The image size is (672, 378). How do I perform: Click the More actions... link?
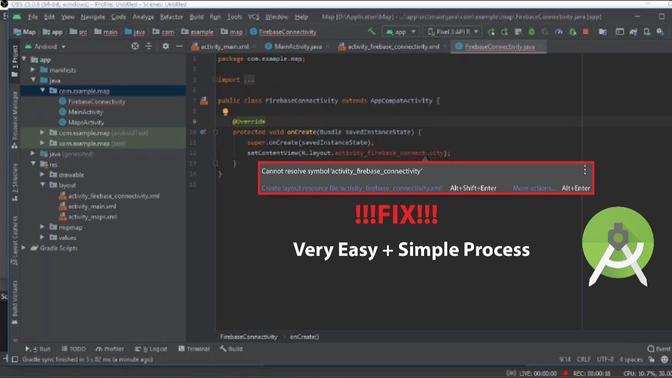tap(534, 188)
